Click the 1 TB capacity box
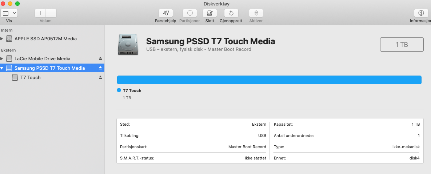This screenshot has width=431, height=174. point(402,44)
